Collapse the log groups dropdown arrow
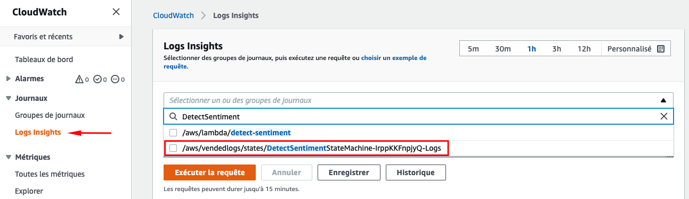The width and height of the screenshot is (689, 199). click(x=663, y=100)
